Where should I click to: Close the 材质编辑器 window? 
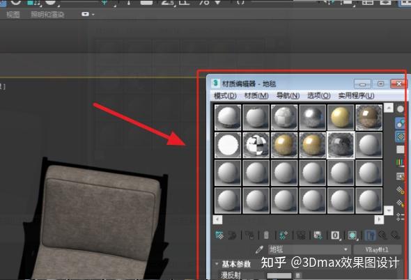[x=398, y=84]
